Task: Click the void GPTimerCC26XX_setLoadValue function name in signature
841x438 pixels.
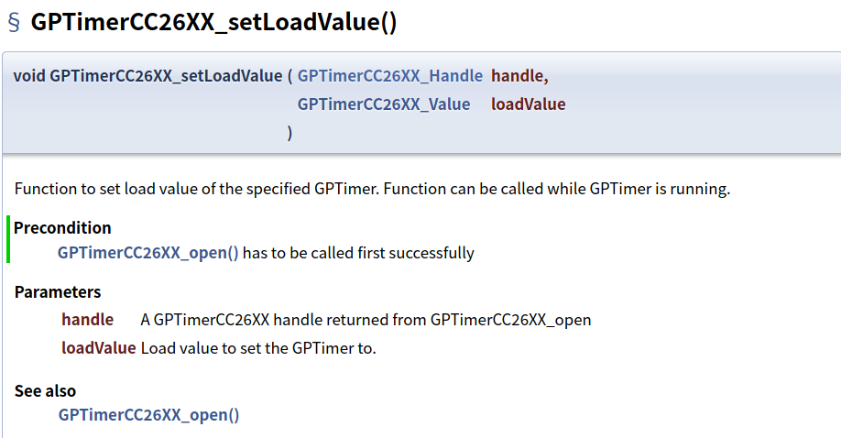Action: [147, 75]
